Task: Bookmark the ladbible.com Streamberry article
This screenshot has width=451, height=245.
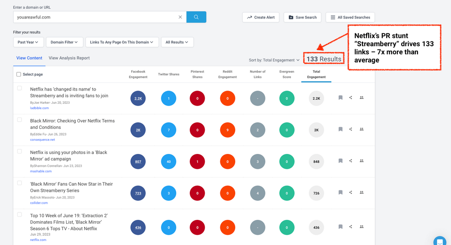Action: 340,98
